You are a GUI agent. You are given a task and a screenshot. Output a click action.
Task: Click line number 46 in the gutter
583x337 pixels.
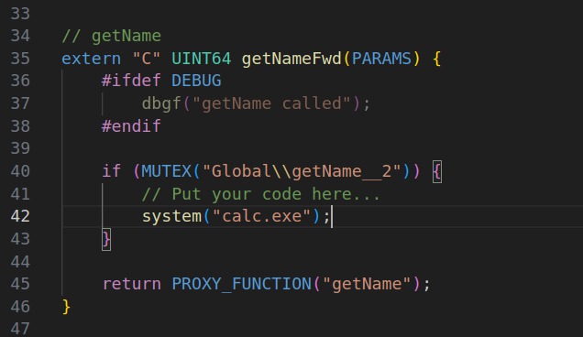pyautogui.click(x=20, y=307)
